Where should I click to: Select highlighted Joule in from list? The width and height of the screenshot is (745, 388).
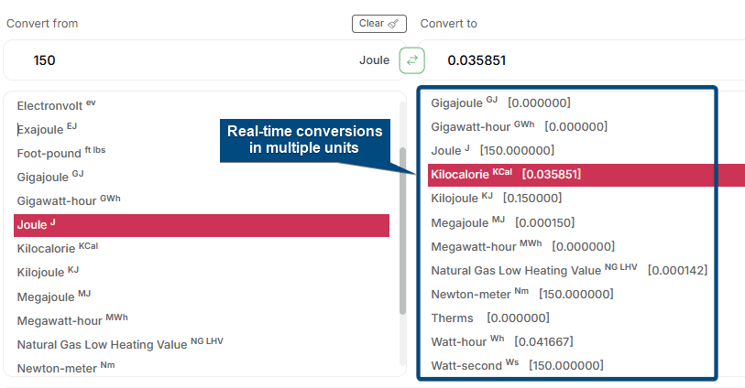202,225
